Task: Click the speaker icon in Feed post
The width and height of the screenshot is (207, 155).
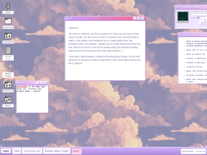Action: tap(30, 86)
